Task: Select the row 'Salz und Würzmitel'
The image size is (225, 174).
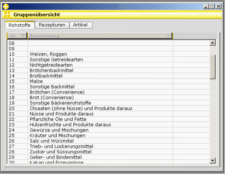Action: click(x=109, y=141)
